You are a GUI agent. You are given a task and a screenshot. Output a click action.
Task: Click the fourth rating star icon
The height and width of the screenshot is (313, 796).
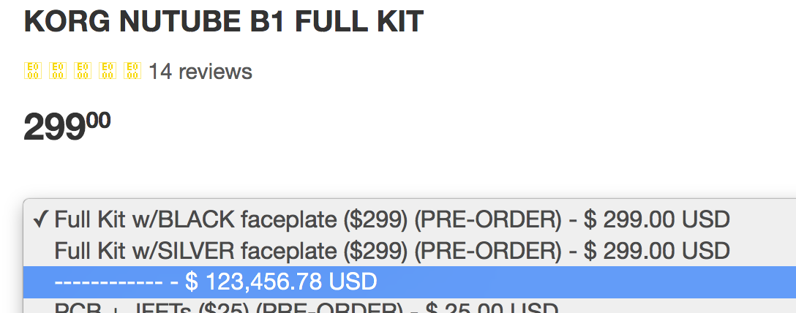tap(107, 70)
